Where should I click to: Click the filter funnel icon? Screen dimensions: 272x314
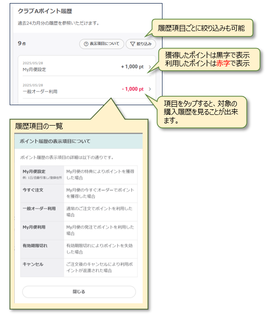[132, 44]
